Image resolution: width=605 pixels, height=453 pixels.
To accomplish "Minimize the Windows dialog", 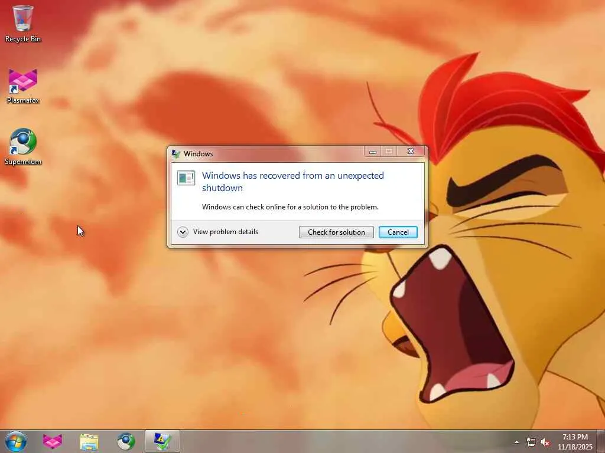I will coord(373,152).
